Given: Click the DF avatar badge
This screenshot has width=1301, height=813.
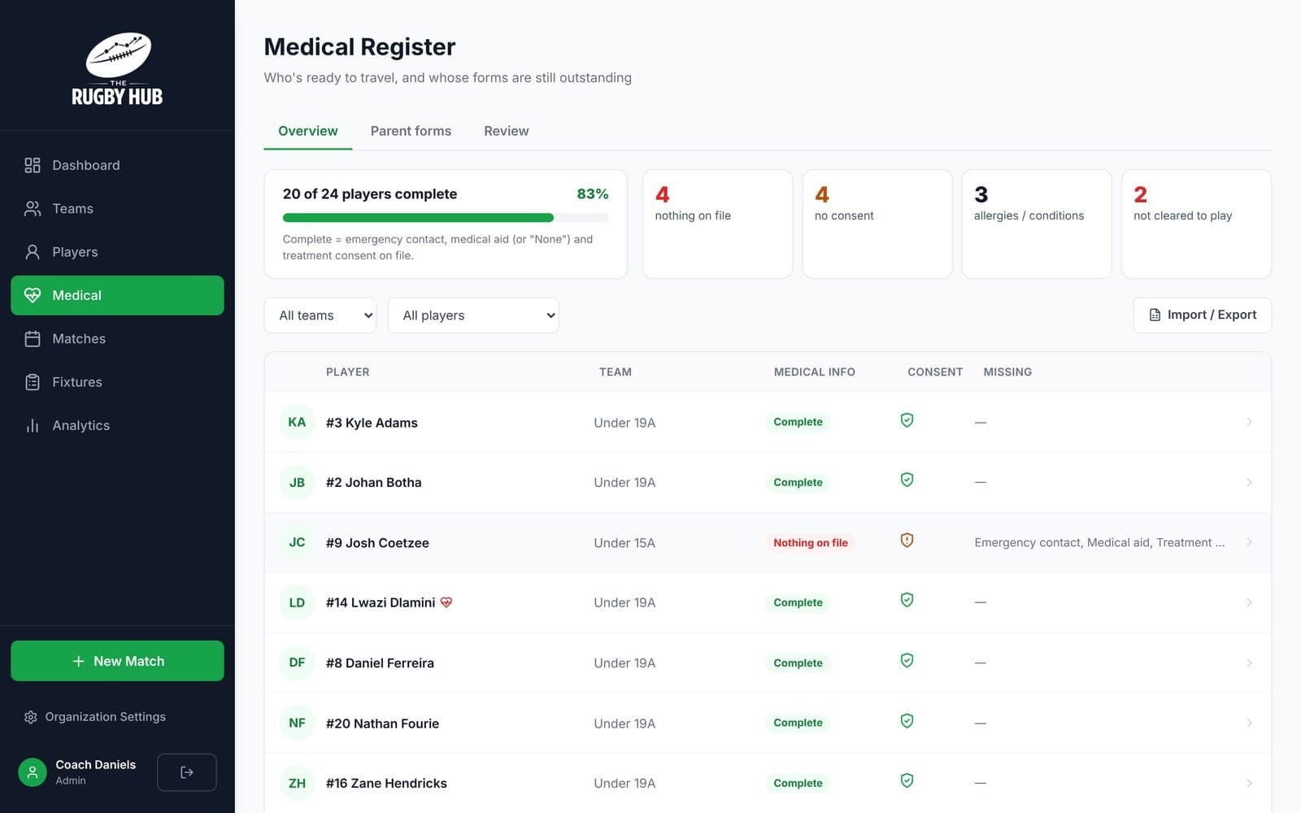Looking at the screenshot, I should 297,663.
